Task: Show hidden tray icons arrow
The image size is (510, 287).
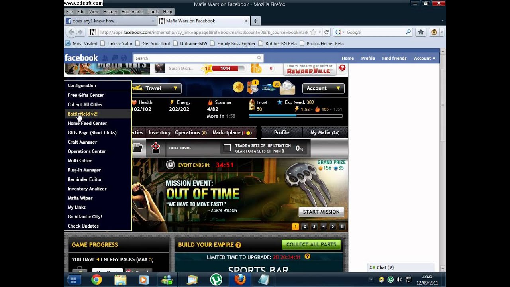Action: pos(371,280)
